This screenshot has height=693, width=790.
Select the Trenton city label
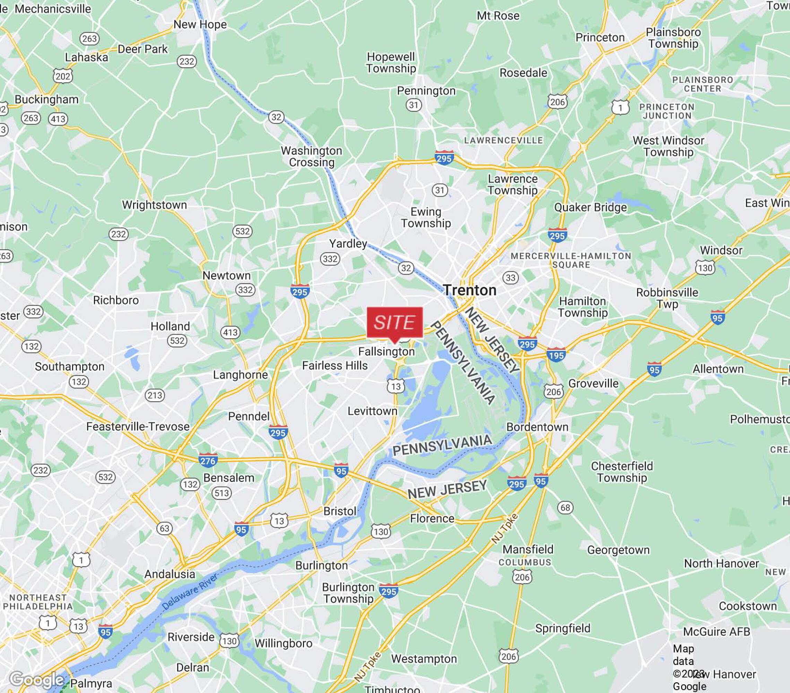pyautogui.click(x=470, y=290)
